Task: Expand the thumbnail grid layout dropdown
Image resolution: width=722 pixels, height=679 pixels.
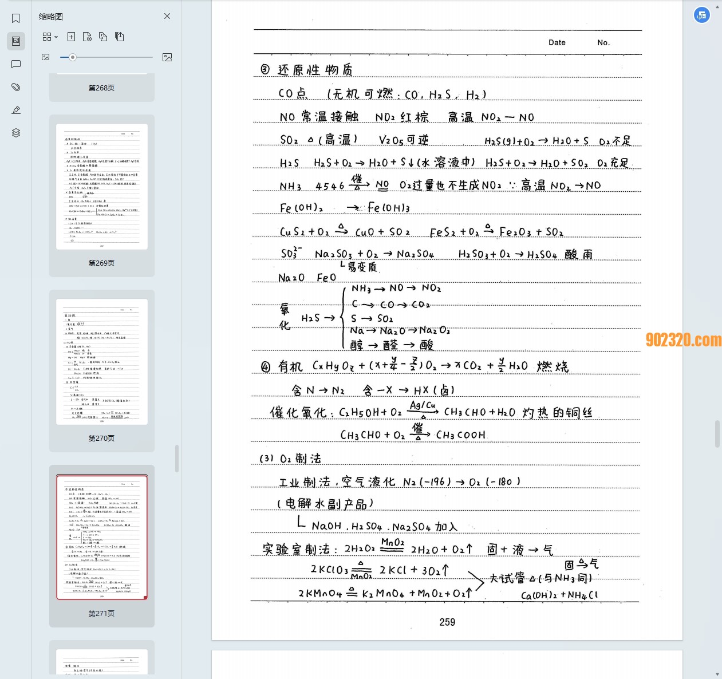Action: tap(50, 37)
